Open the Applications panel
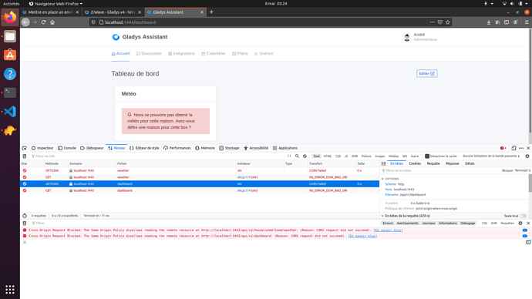Screen dimensions: 532x299 tap(285, 148)
